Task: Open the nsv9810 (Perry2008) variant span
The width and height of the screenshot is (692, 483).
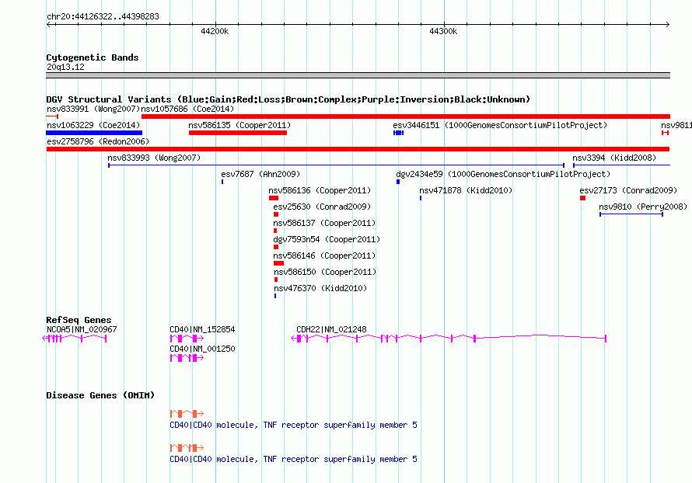Action: (x=631, y=214)
